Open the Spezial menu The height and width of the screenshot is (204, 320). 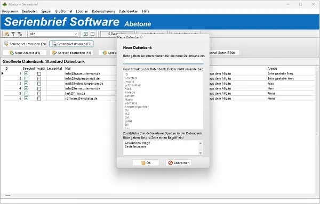point(46,11)
